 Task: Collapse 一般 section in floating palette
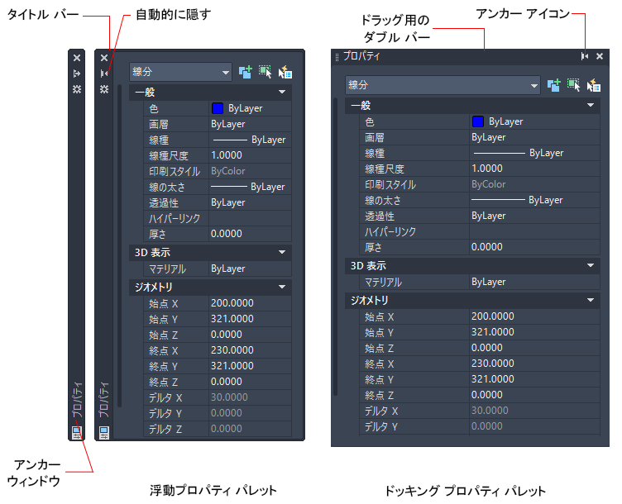coord(282,92)
